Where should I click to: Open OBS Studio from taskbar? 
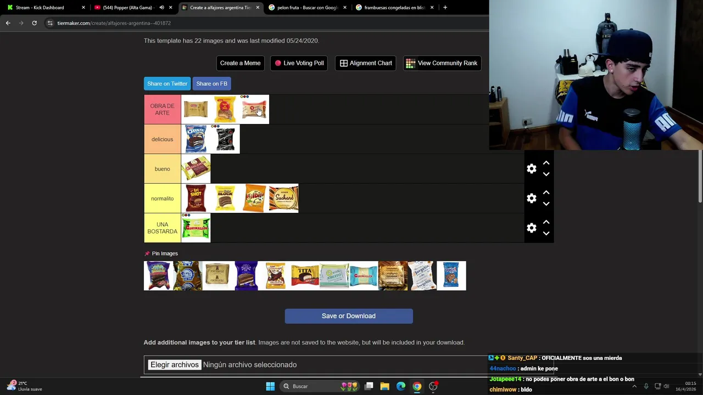(433, 386)
